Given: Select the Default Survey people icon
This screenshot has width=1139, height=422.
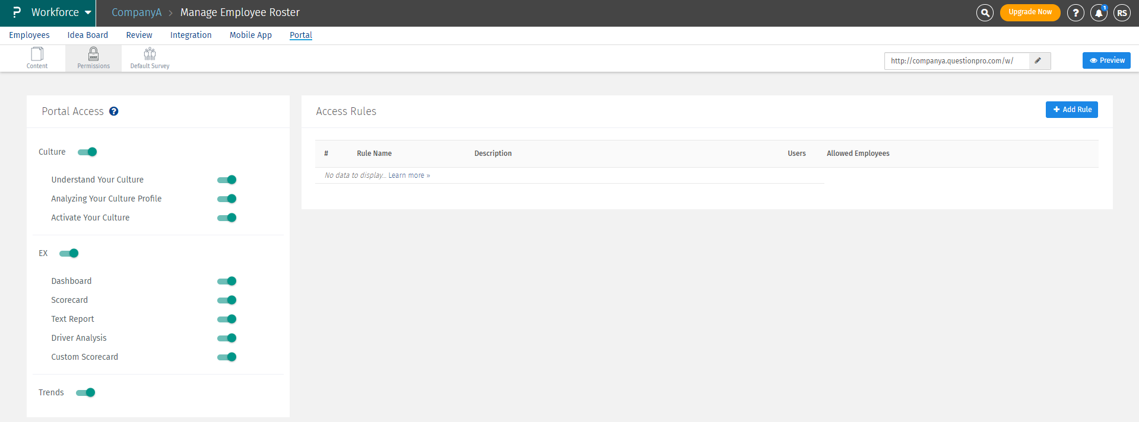Looking at the screenshot, I should (x=150, y=54).
